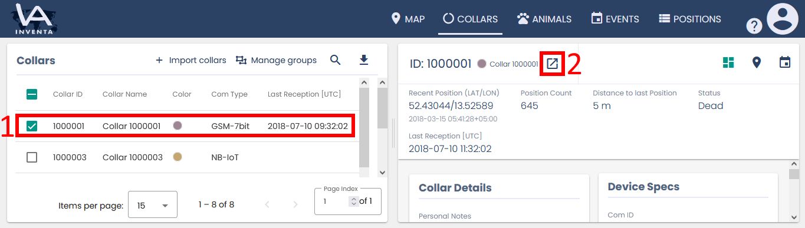Click the GSM-7bit com type cell

[x=231, y=126]
